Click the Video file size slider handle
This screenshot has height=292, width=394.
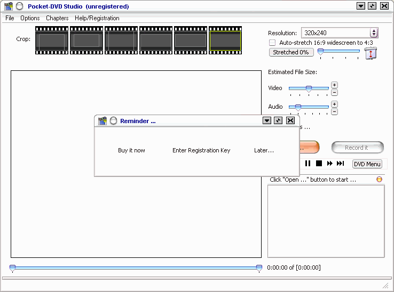pyautogui.click(x=309, y=89)
